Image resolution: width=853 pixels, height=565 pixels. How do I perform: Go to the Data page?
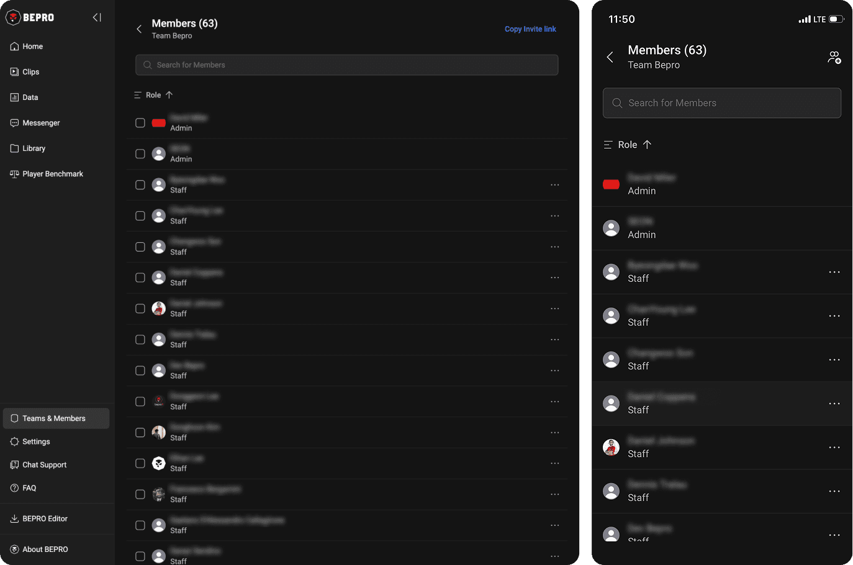pyautogui.click(x=24, y=97)
